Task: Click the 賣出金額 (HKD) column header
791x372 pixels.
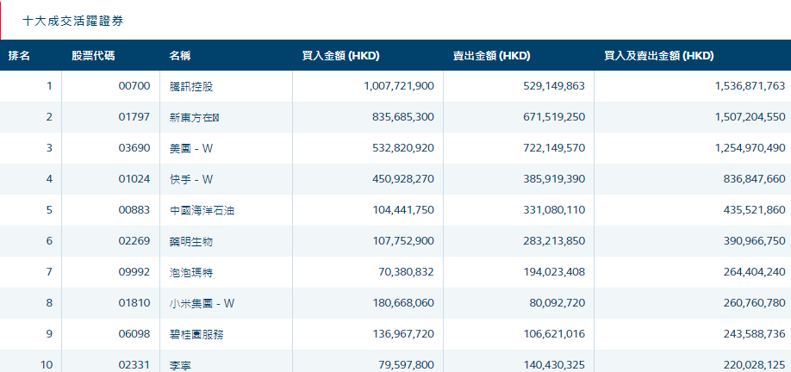Action: point(491,56)
